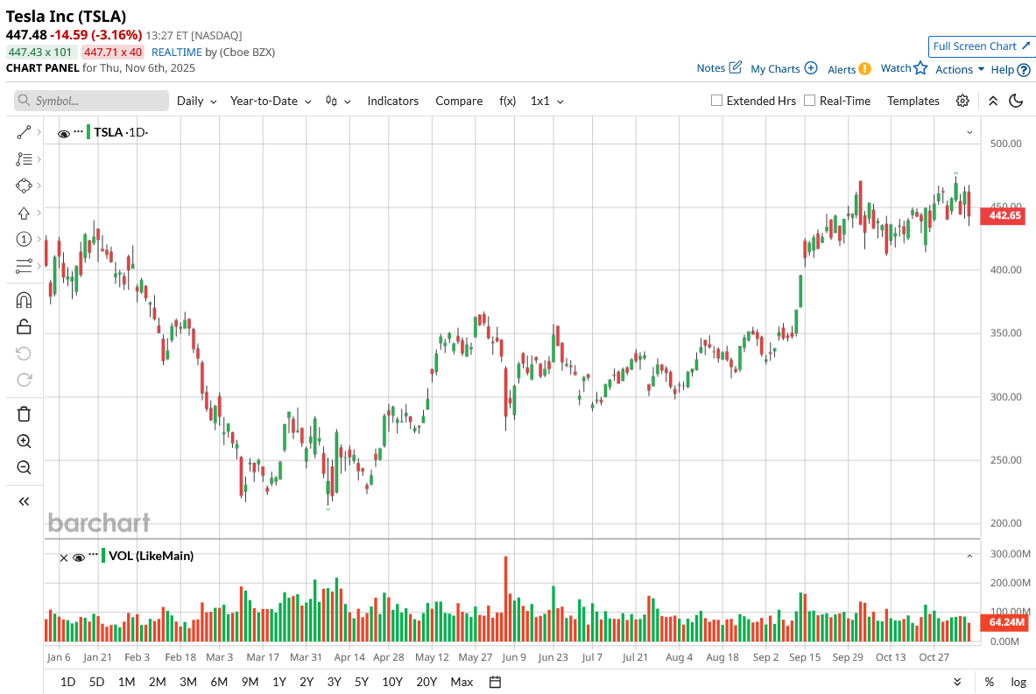The height and width of the screenshot is (694, 1036).
Task: Select the 1D range
Action: click(x=67, y=682)
